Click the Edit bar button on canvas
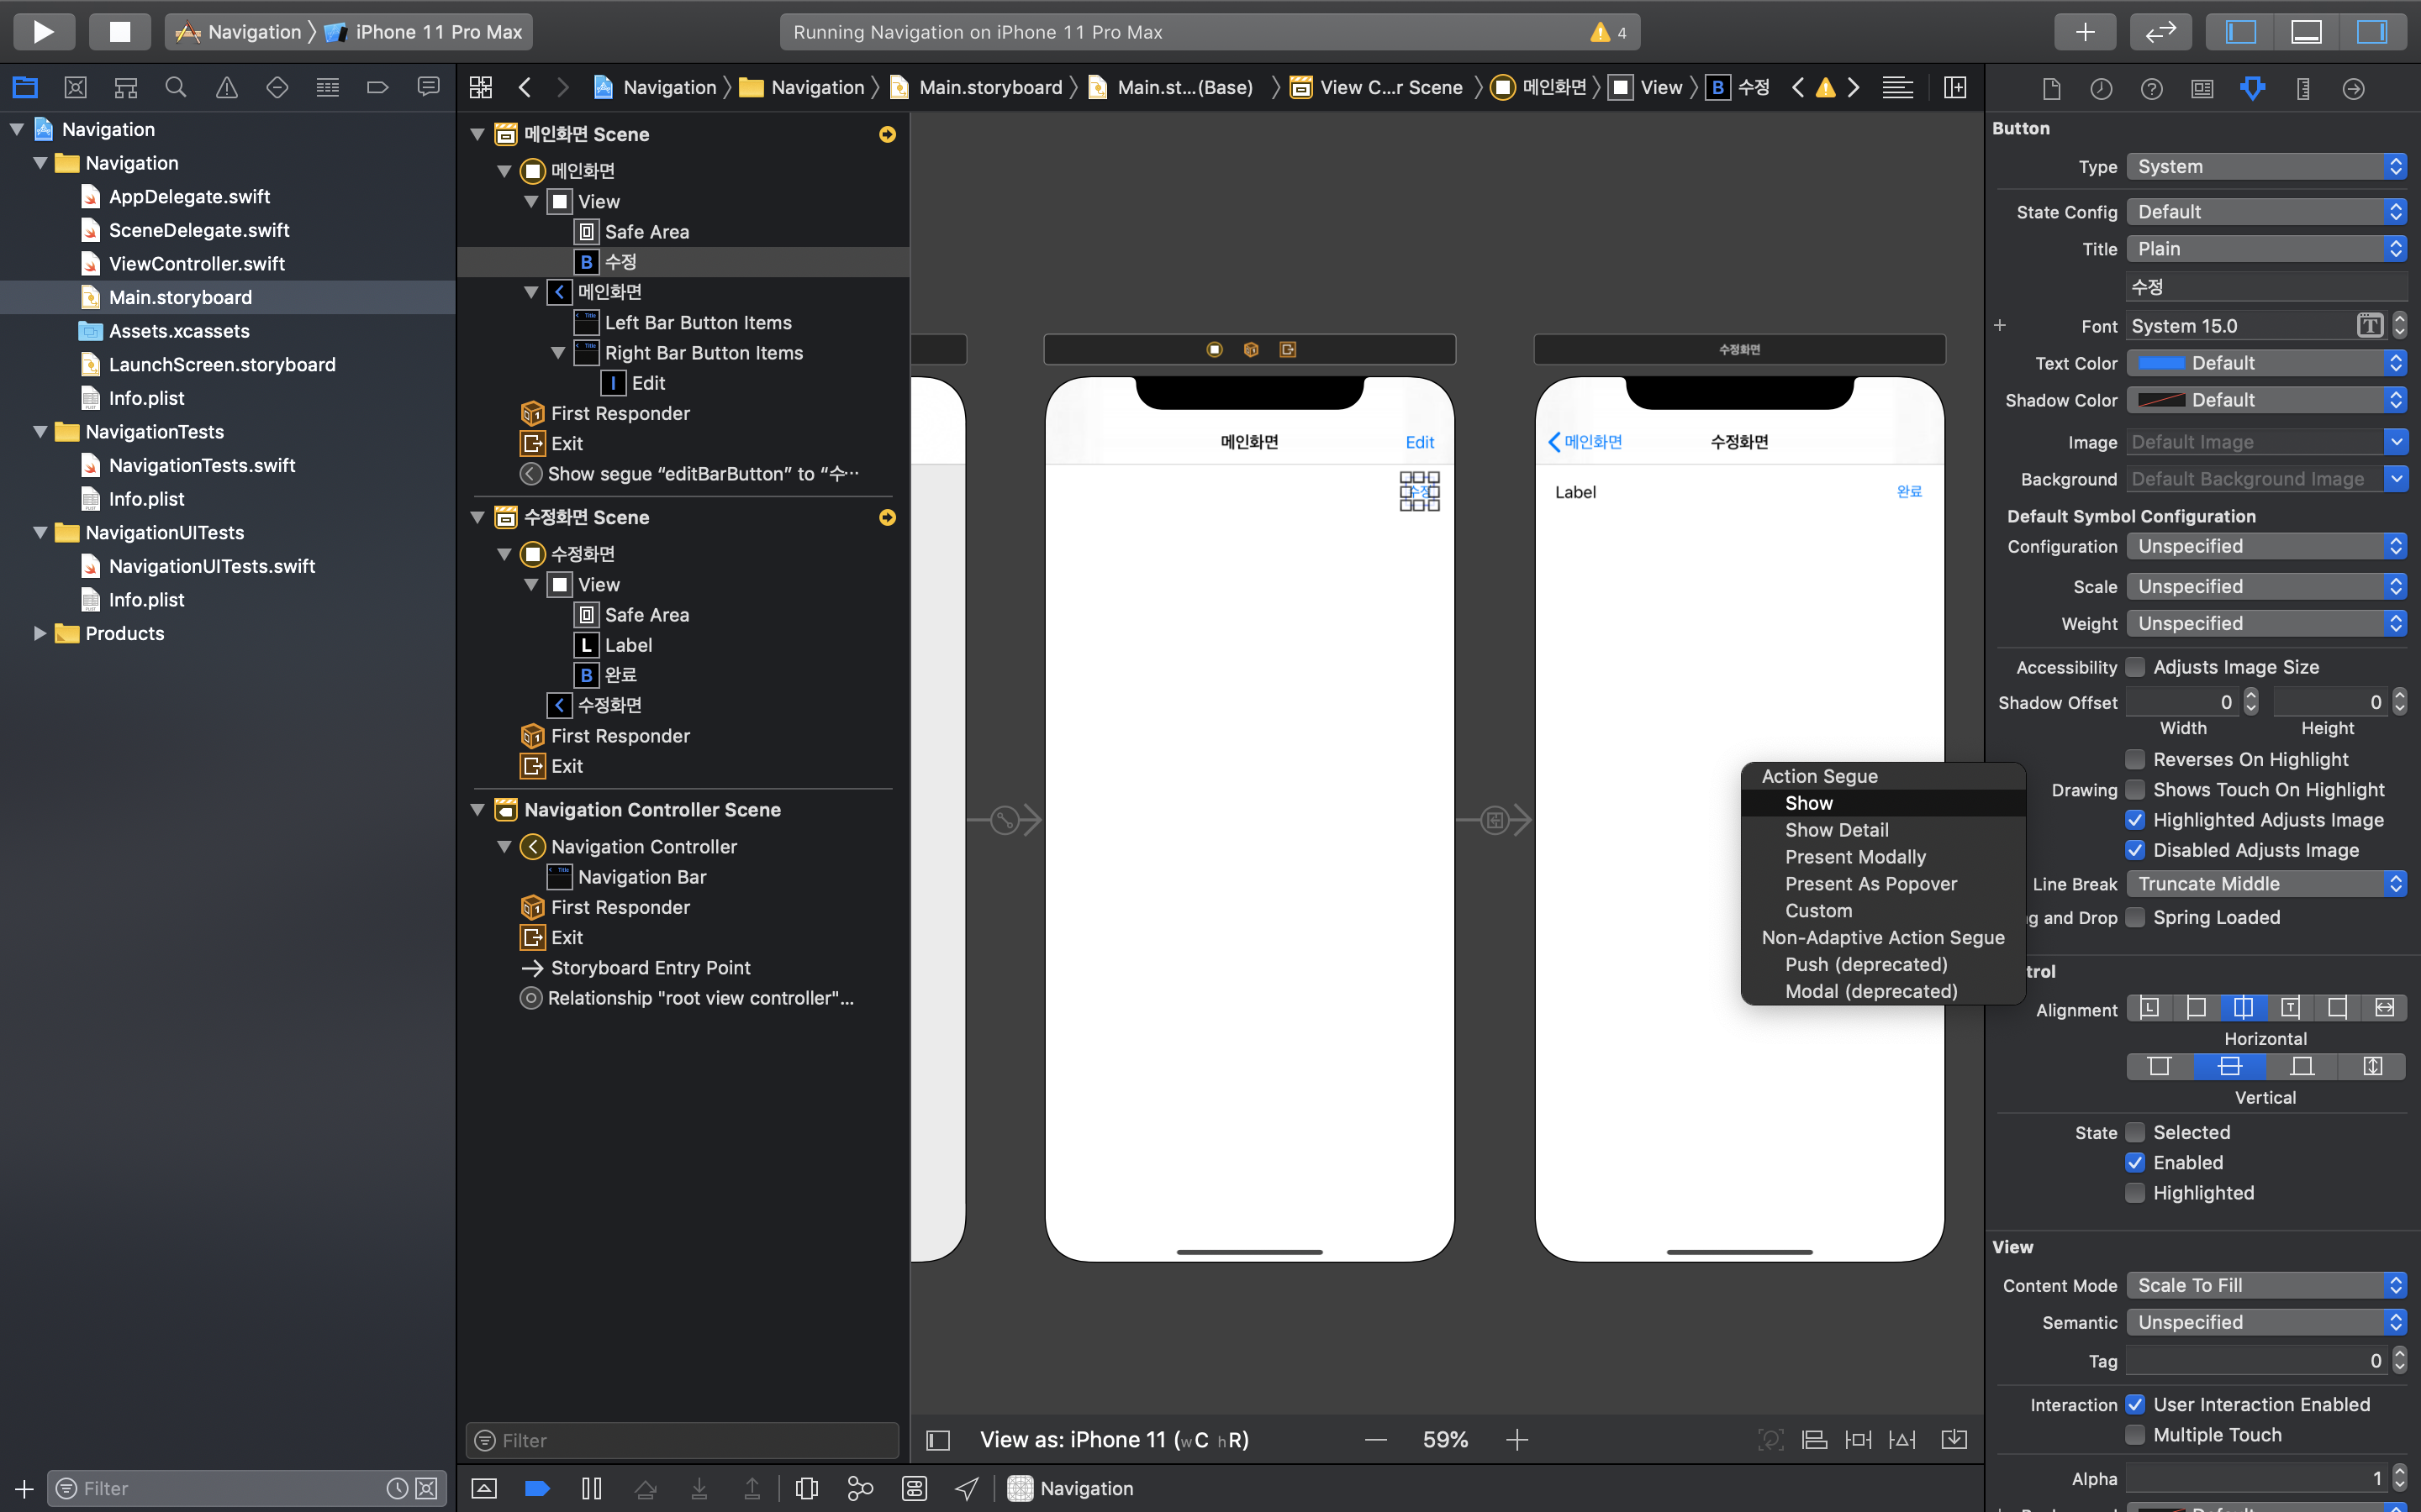The image size is (2421, 1512). [x=1419, y=442]
